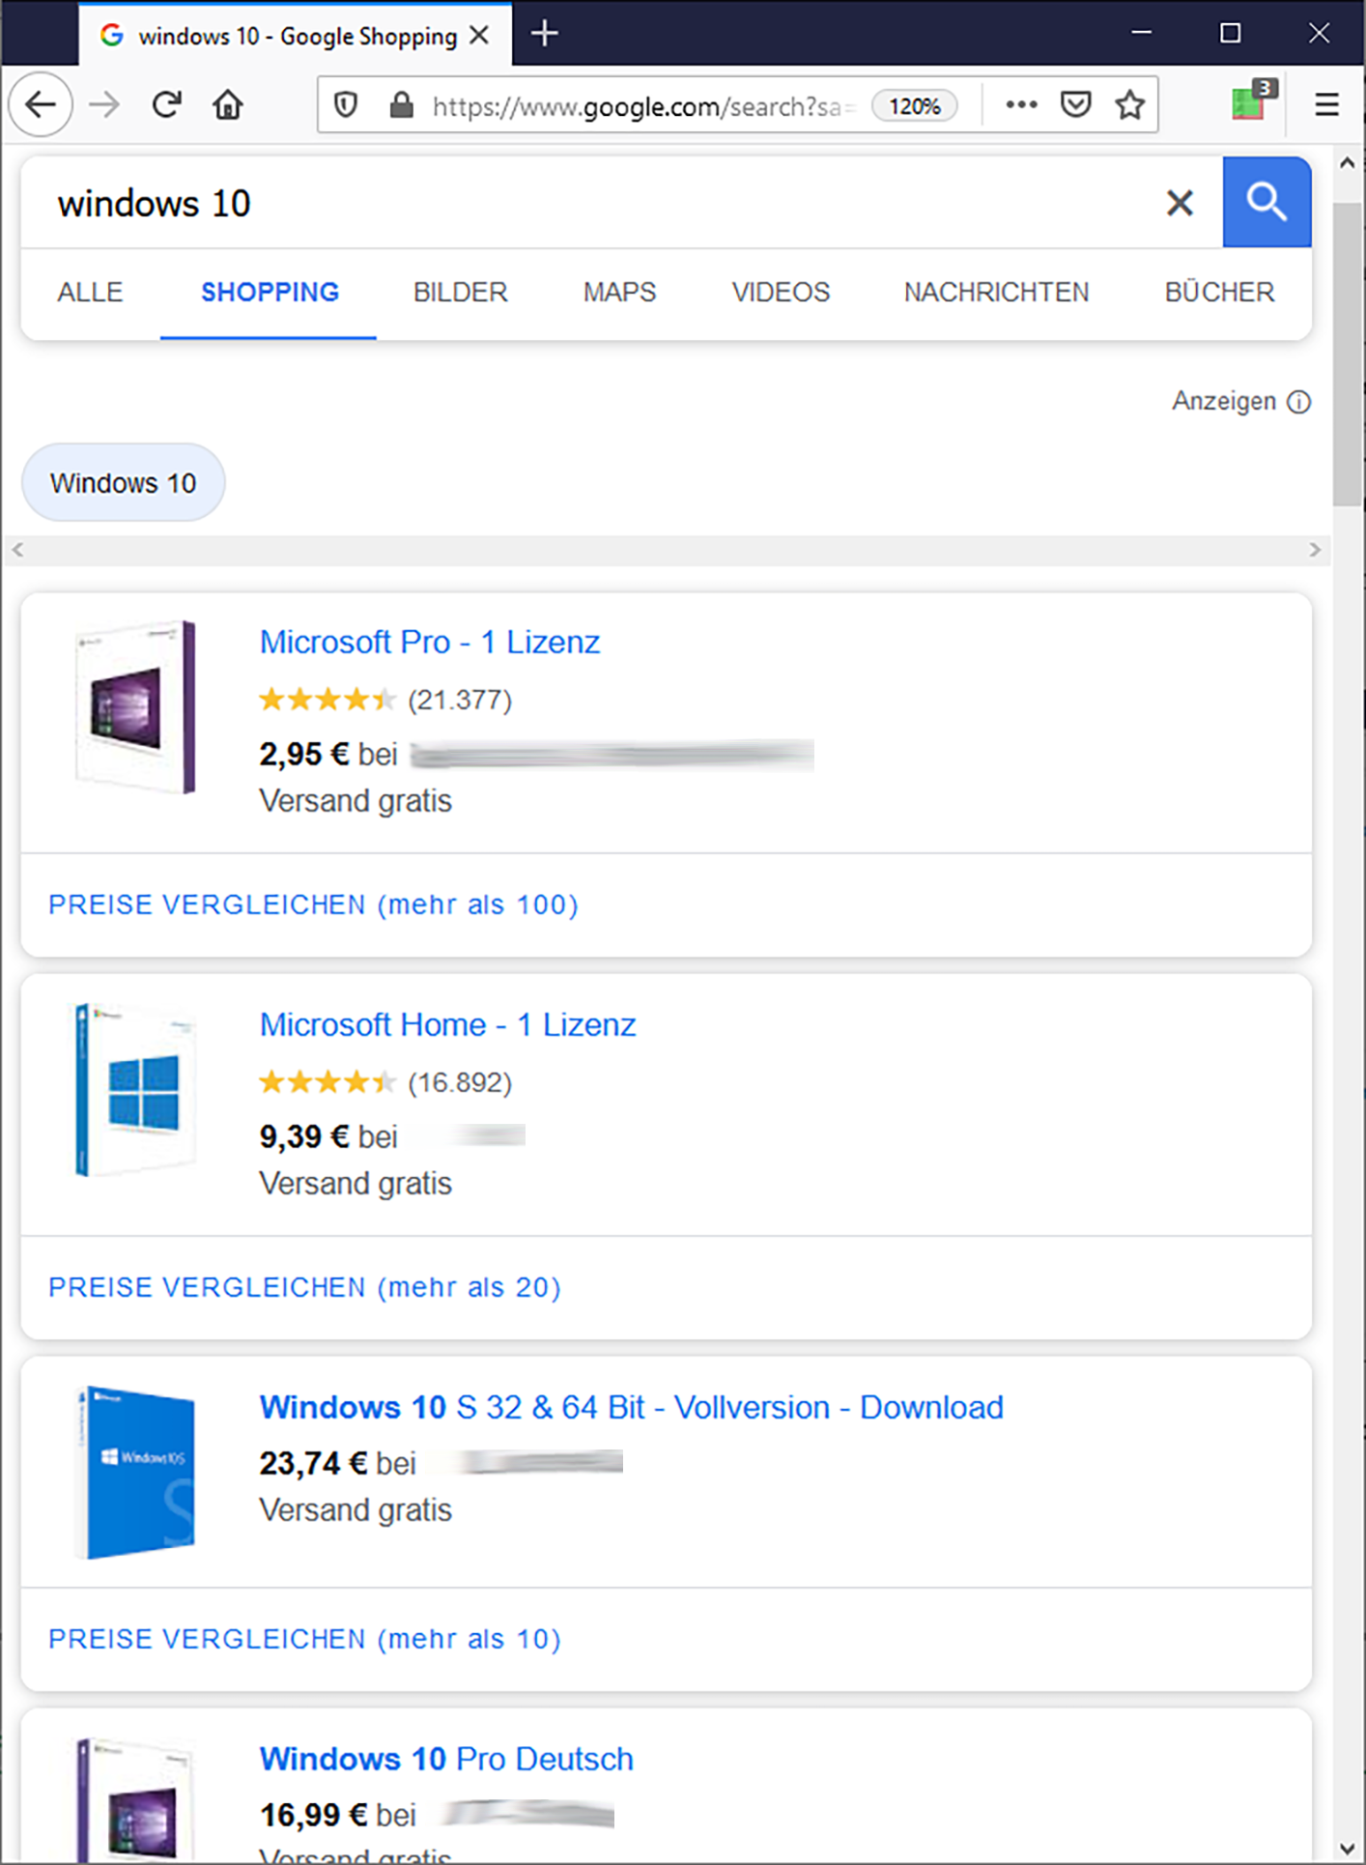Reset the 120% zoom level indicator

(x=914, y=105)
